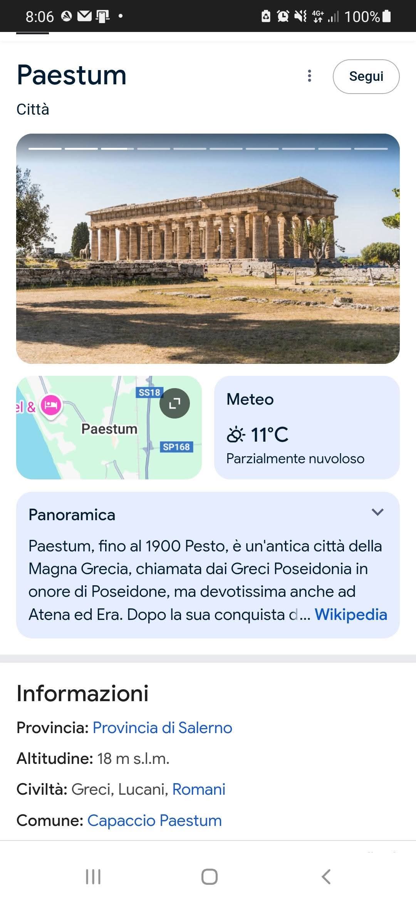Tap the Segui follow button
This screenshot has height=901, width=416.
pyautogui.click(x=366, y=76)
